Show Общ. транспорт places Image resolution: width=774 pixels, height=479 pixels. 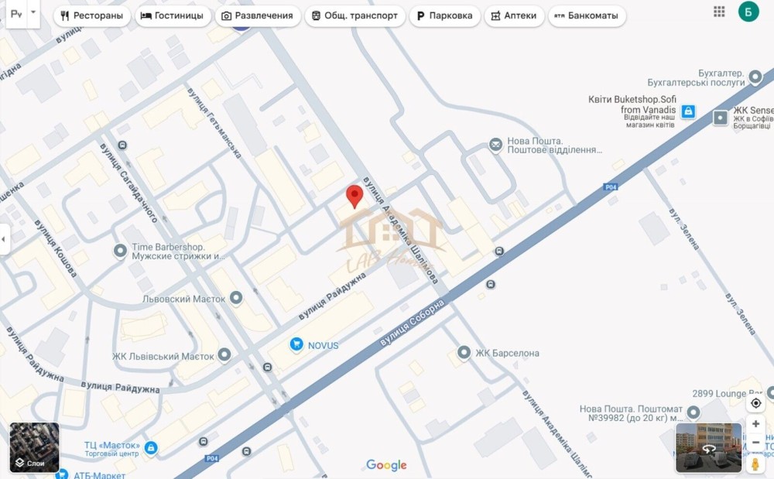pos(355,15)
